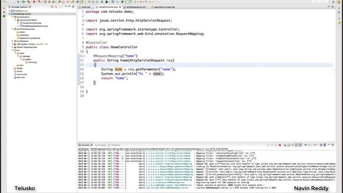Collapse the pages folder
Screen dimensions: 343x193
coord(21,60)
